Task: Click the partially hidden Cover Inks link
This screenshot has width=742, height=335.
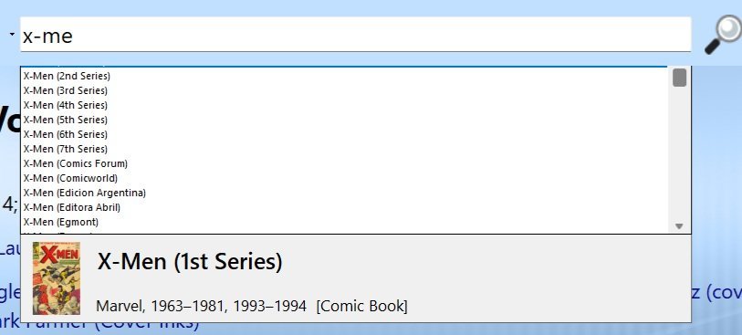Action: click(x=99, y=326)
